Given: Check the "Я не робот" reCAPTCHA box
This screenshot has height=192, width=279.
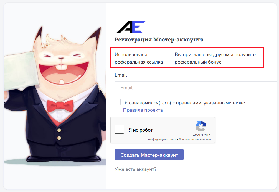Looking at the screenshot, I should point(120,129).
